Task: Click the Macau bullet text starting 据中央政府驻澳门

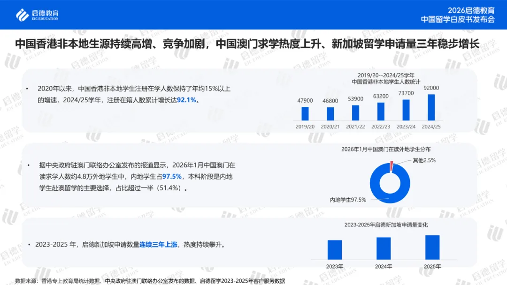Action: [x=137, y=177]
